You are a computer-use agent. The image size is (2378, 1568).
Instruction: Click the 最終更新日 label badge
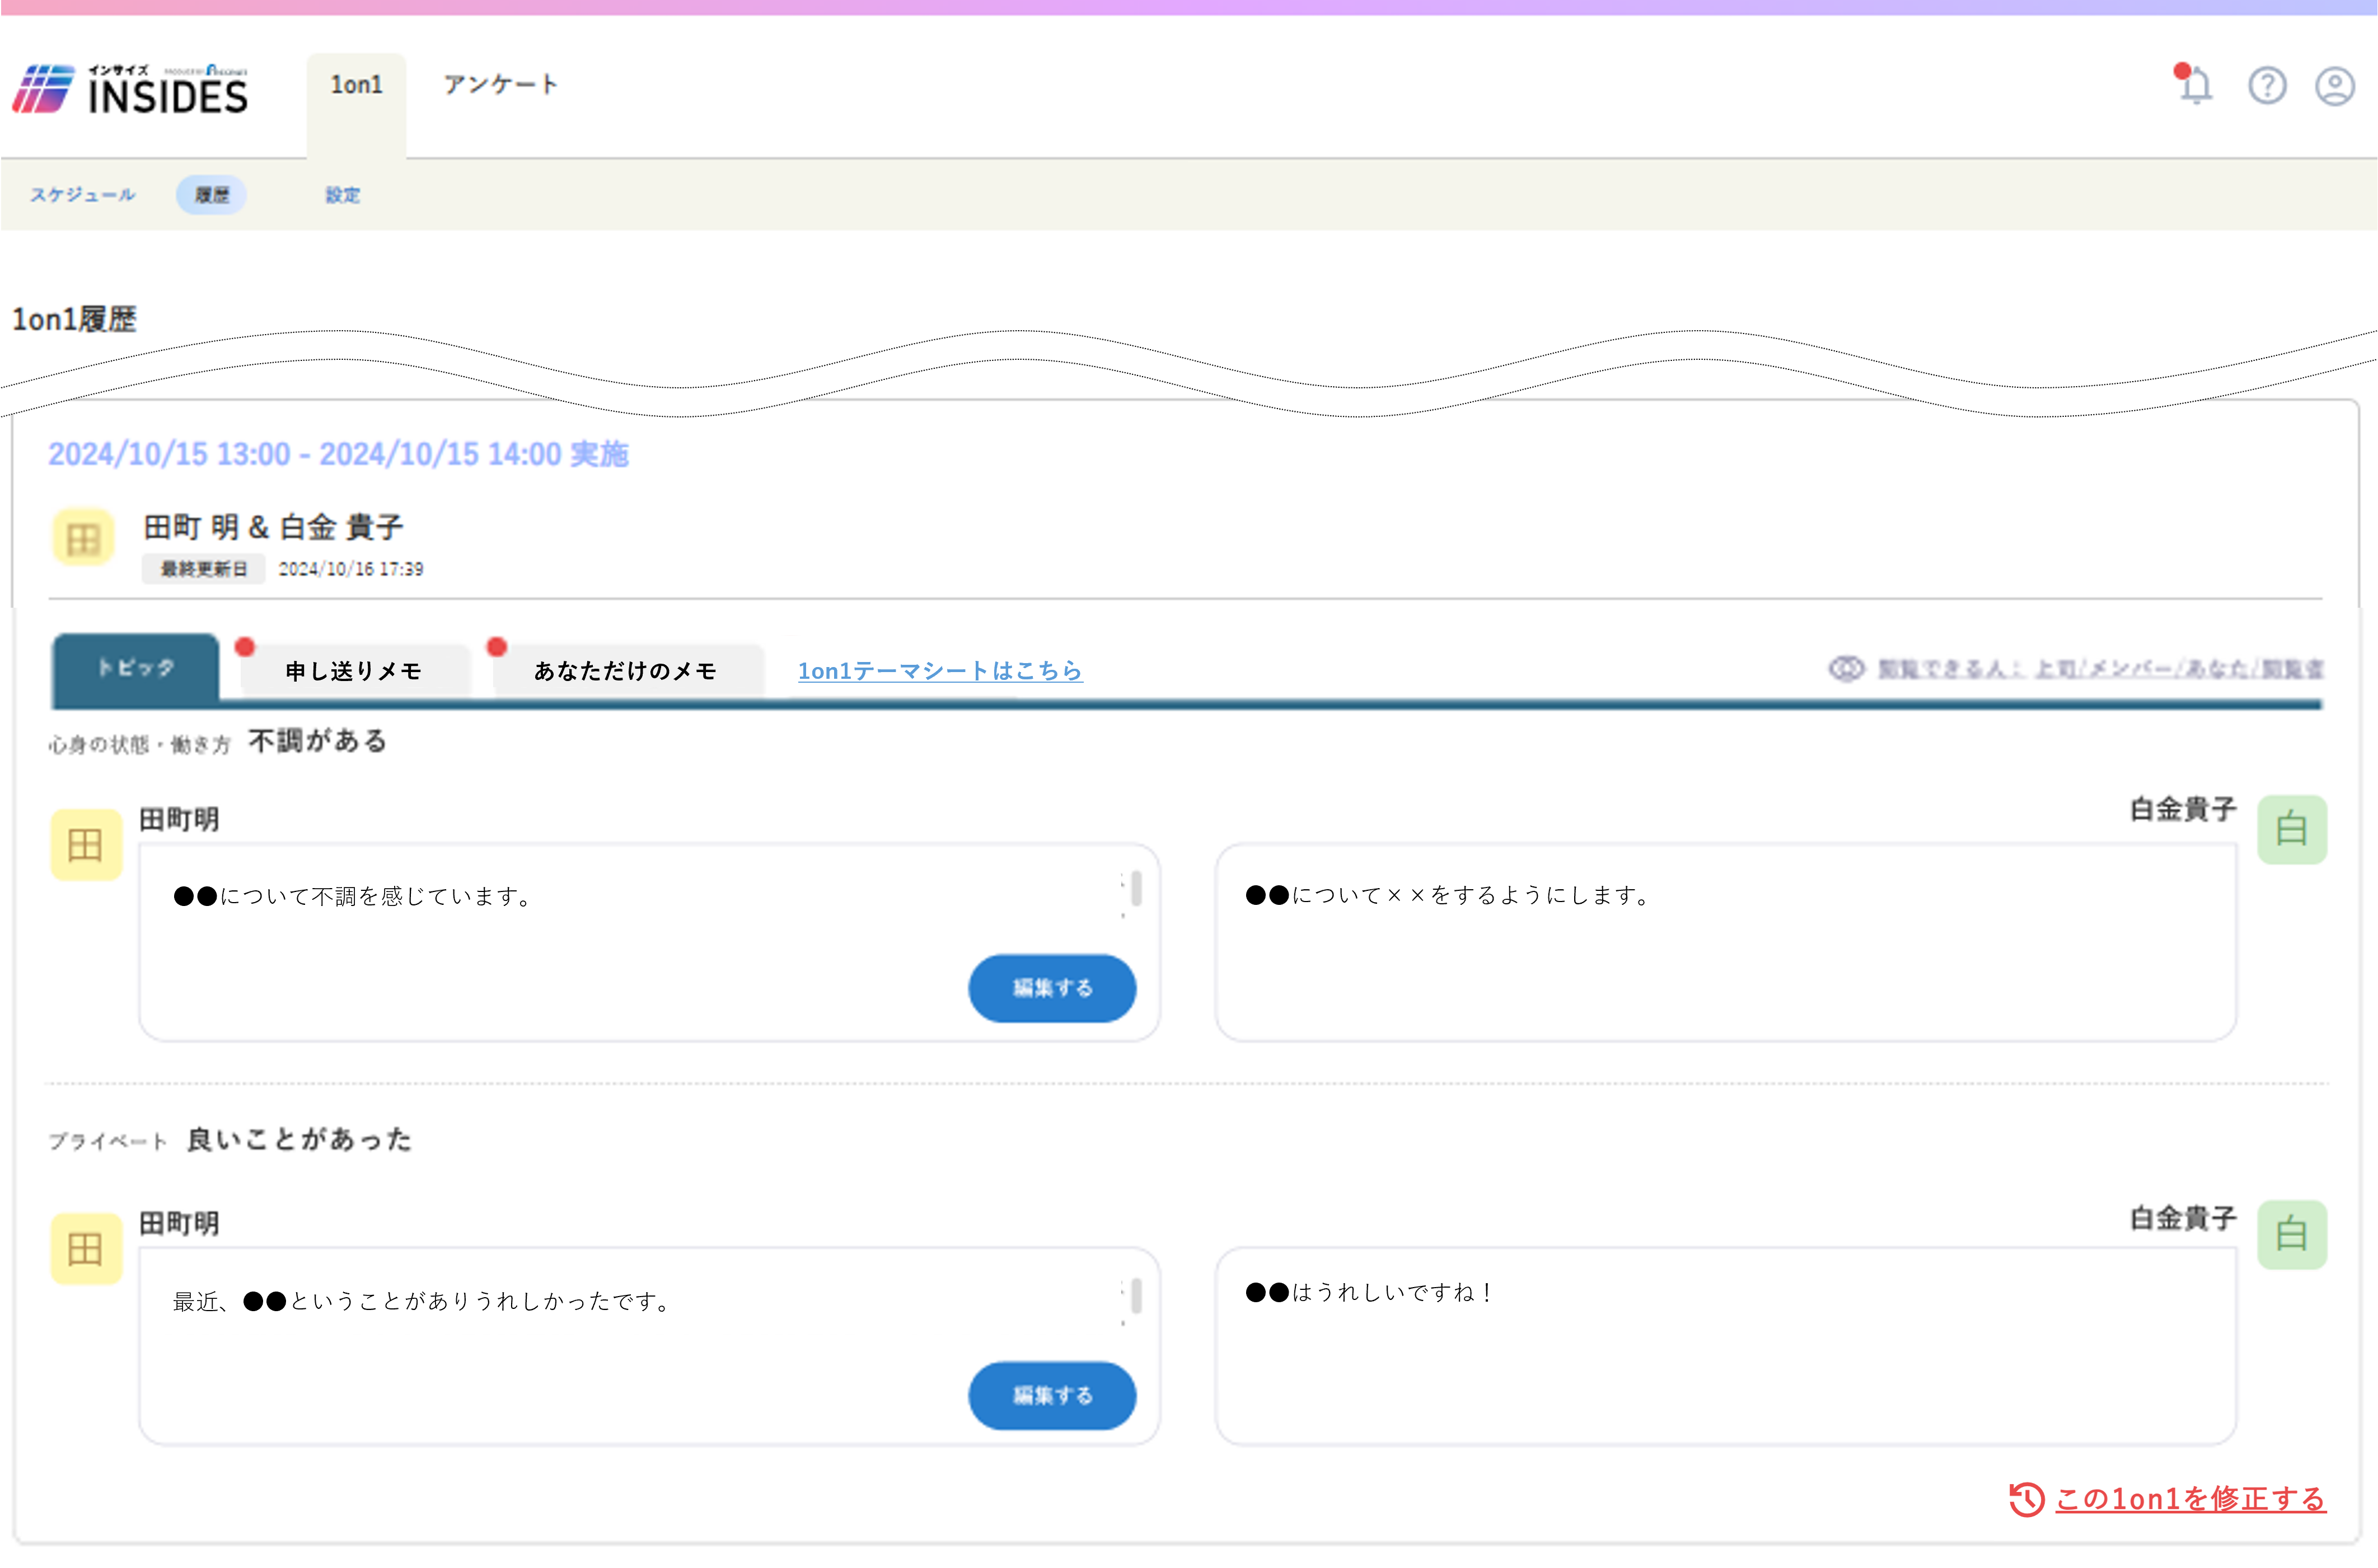(203, 569)
